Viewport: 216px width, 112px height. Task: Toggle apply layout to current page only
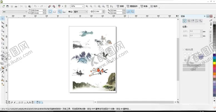64,12
